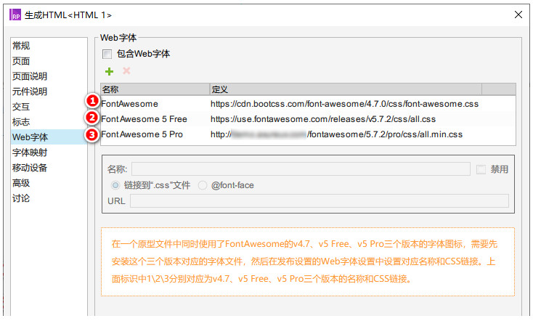Focus the 名称 text input field
The image size is (533, 321).
[301, 169]
